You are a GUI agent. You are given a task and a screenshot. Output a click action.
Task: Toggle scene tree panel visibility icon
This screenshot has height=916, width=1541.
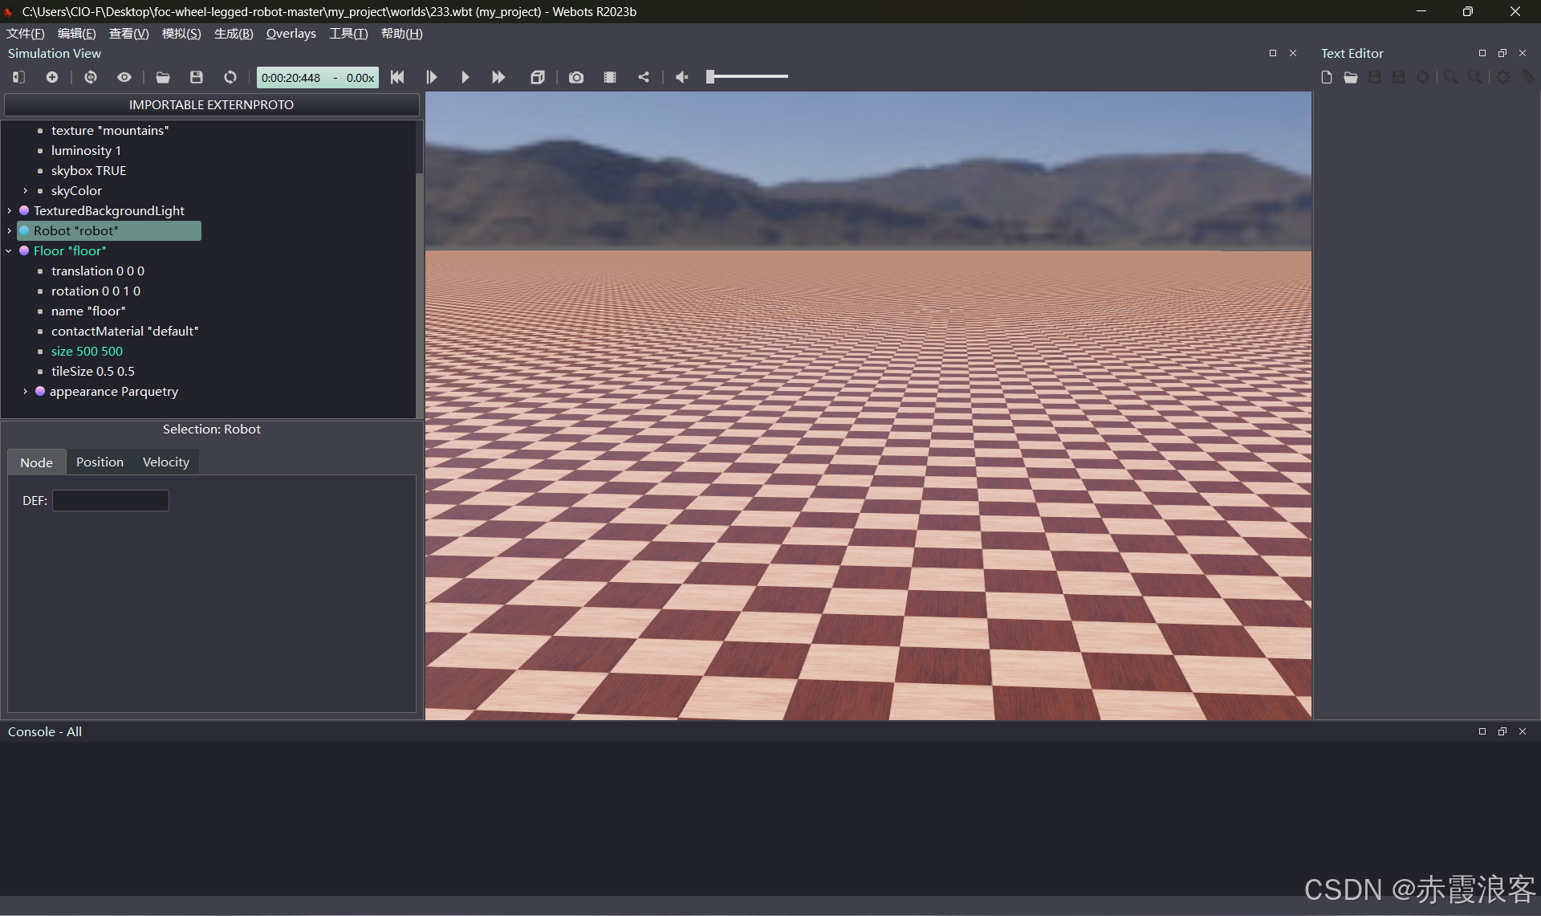click(x=18, y=77)
